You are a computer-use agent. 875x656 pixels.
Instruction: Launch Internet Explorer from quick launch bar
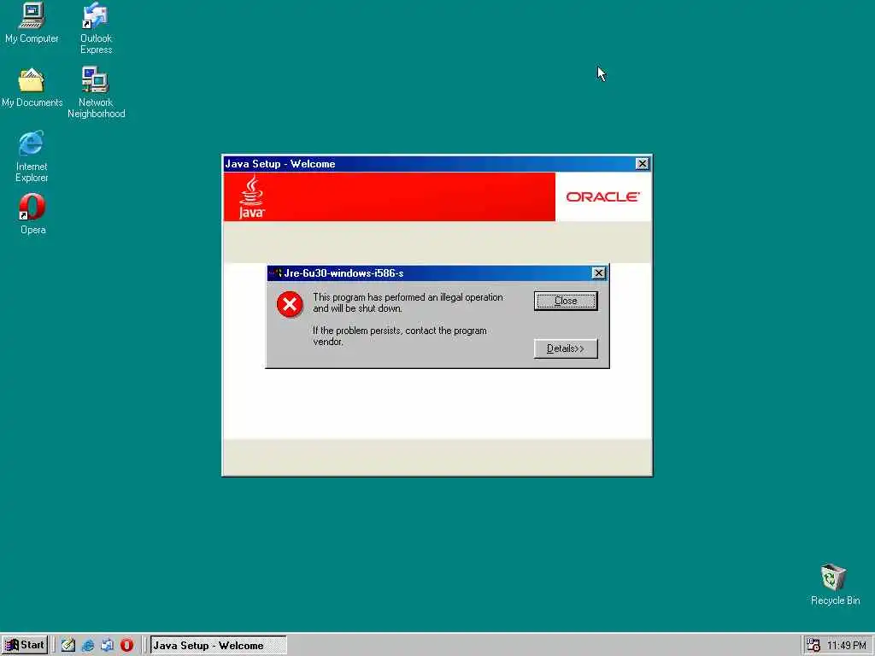click(x=88, y=646)
